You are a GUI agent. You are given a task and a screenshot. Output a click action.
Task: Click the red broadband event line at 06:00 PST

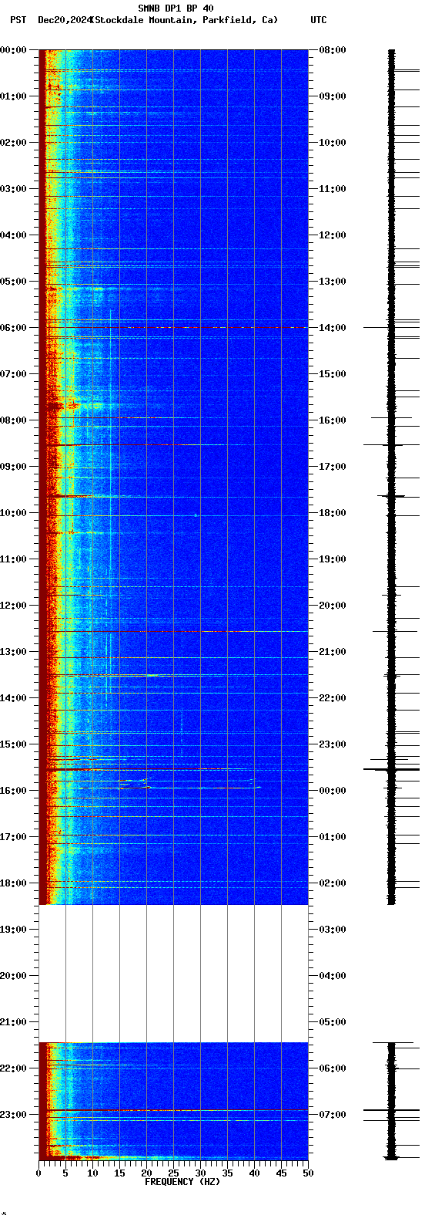click(173, 327)
